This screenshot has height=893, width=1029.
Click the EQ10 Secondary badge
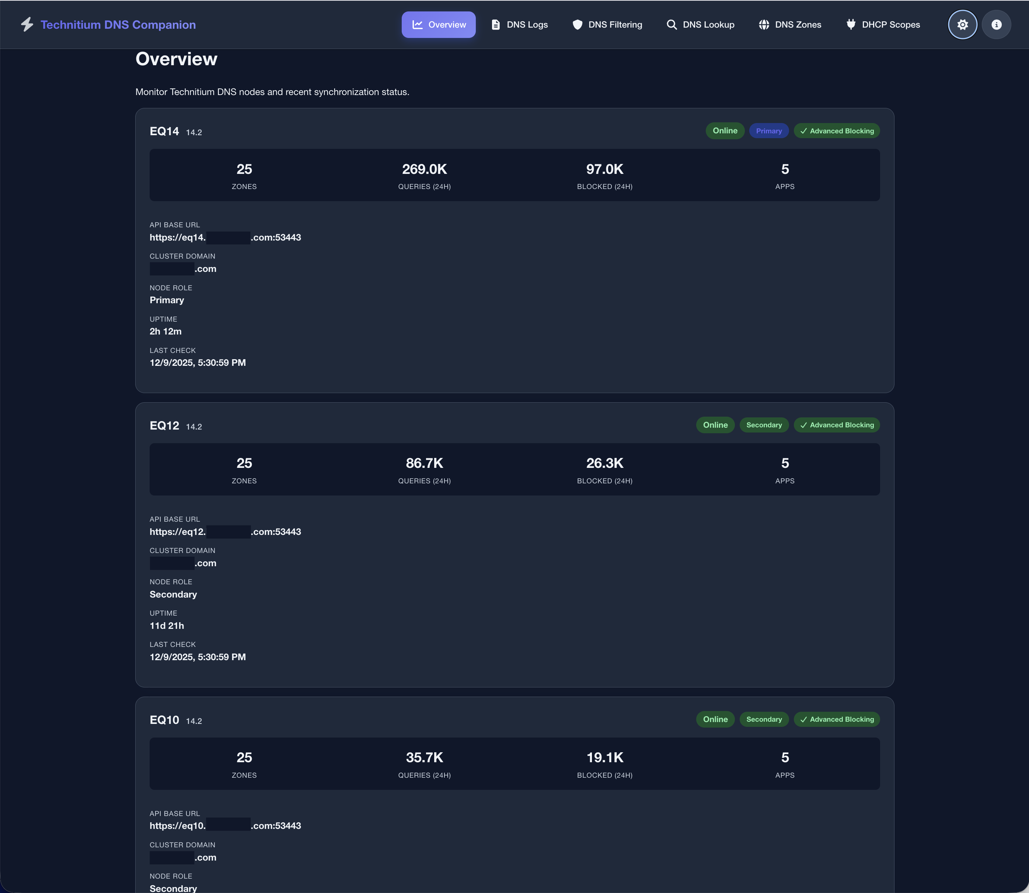pyautogui.click(x=764, y=719)
